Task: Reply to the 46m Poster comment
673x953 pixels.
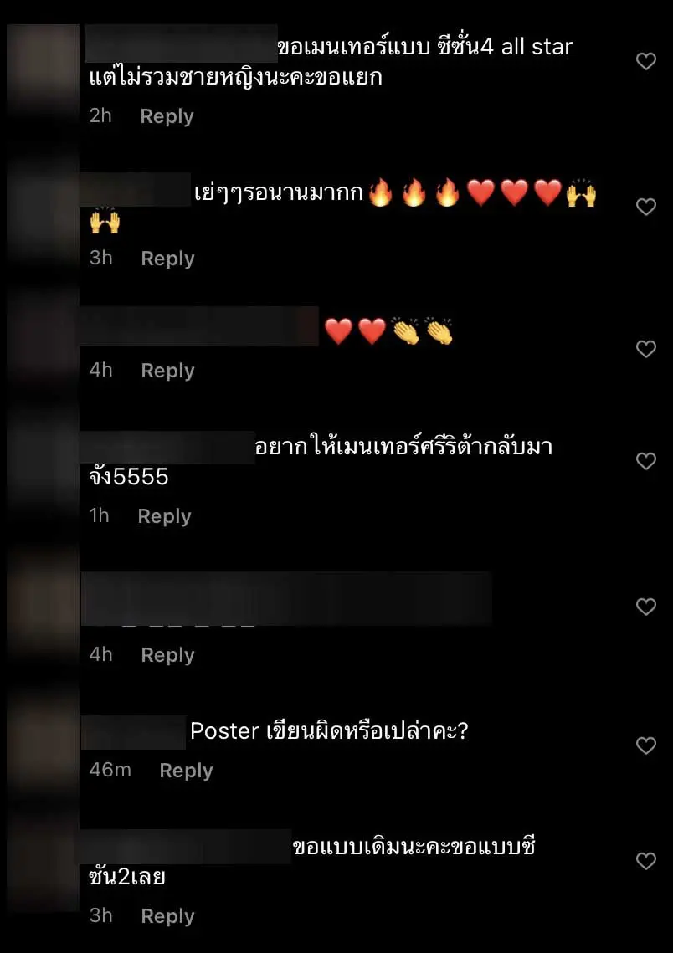Action: point(186,771)
